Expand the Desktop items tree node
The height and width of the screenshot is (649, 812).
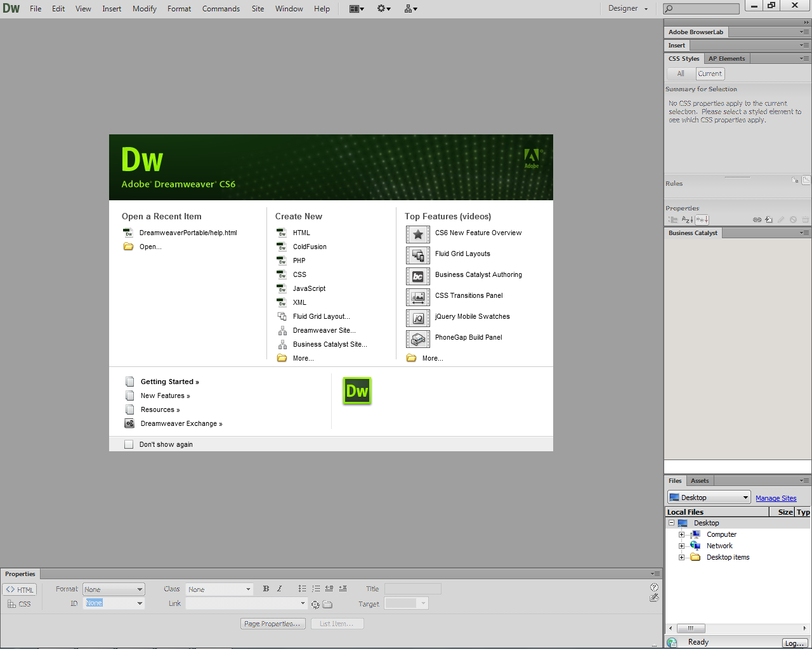681,557
